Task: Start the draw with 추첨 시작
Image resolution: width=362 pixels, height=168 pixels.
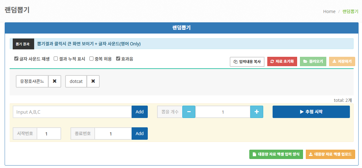Action: (311, 112)
